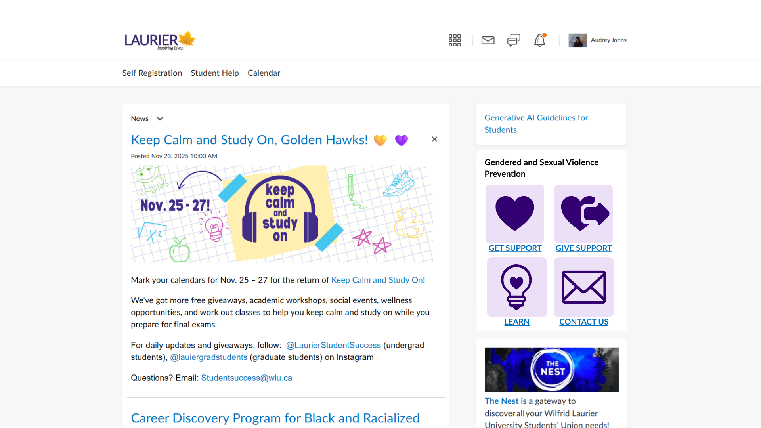The image size is (761, 428).
Task: Go to the Laurier home logo
Action: coord(160,40)
